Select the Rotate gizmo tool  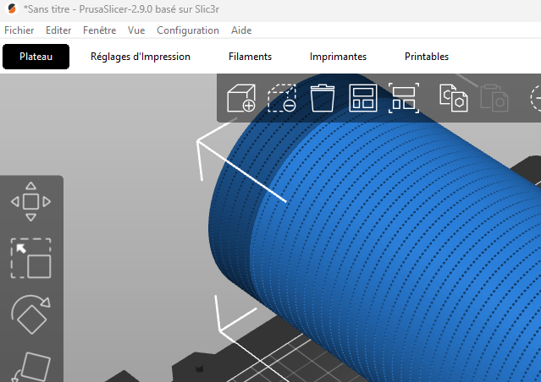coord(30,314)
